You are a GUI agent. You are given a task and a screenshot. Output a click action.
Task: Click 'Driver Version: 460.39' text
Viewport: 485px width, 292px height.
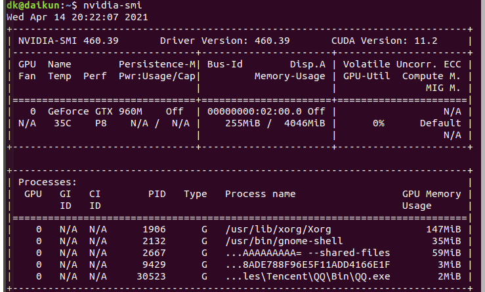[x=225, y=41]
